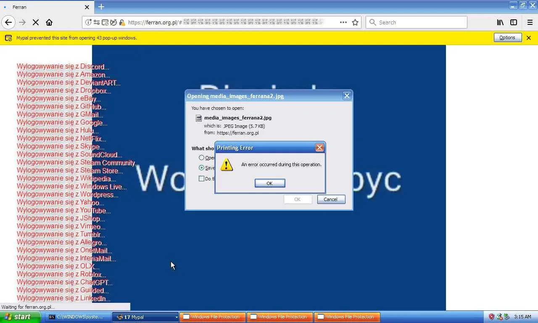This screenshot has width=538, height=323.
Task: Click 'Wylogowywanie się z Vimeo...' line
Action: (x=61, y=227)
